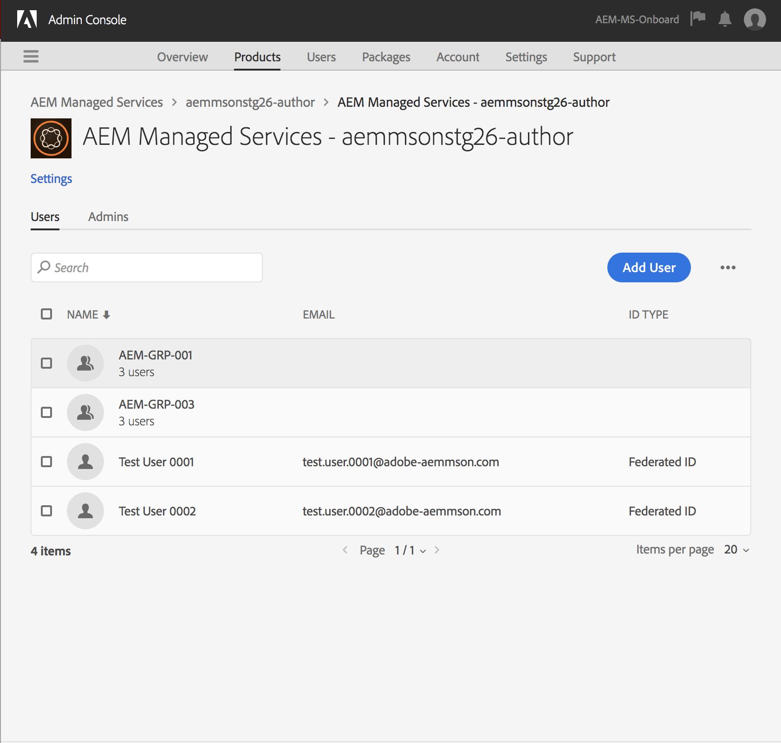Click the AEM Managed Services product icon
This screenshot has width=781, height=743.
pos(51,138)
